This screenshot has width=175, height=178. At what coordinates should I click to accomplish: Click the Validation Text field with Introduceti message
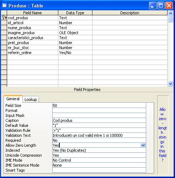99,135
